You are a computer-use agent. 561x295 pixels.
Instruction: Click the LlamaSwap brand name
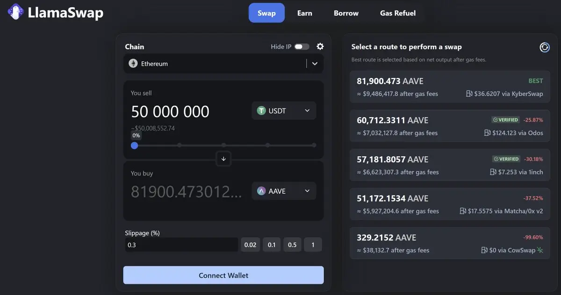(x=65, y=13)
